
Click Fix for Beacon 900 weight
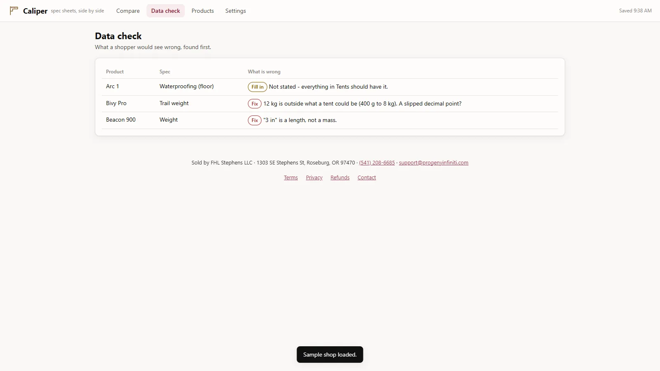click(255, 120)
